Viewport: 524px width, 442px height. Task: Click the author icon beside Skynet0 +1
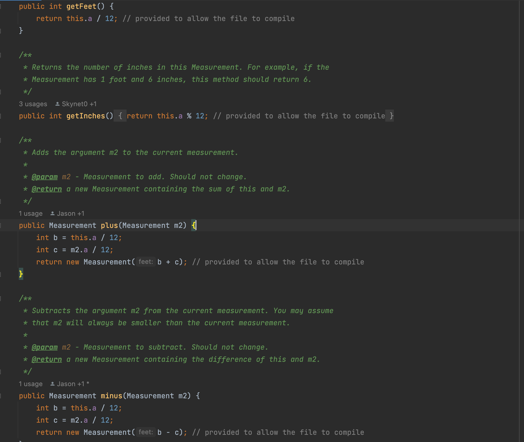(x=57, y=104)
